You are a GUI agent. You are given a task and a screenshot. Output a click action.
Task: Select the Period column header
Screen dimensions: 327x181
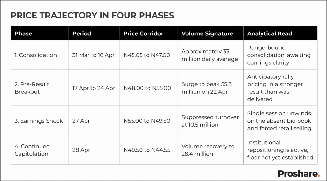(x=82, y=33)
